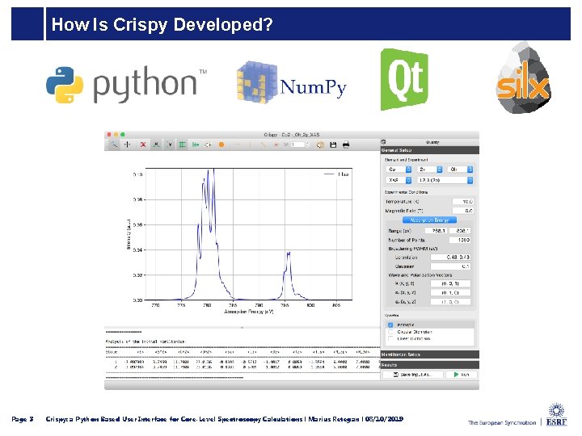Open the XAS experiment dropdown
Image resolution: width=582 pixels, height=436 pixels.
[x=399, y=180]
